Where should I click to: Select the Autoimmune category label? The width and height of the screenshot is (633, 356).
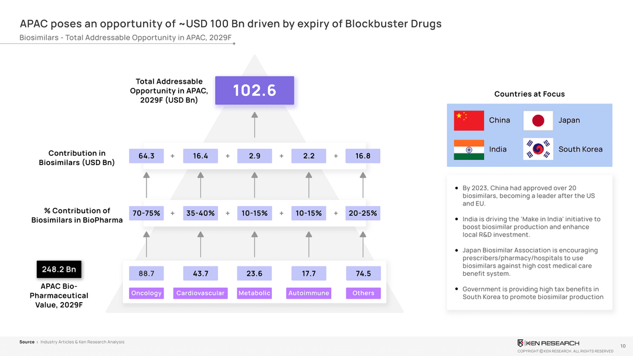coord(309,293)
